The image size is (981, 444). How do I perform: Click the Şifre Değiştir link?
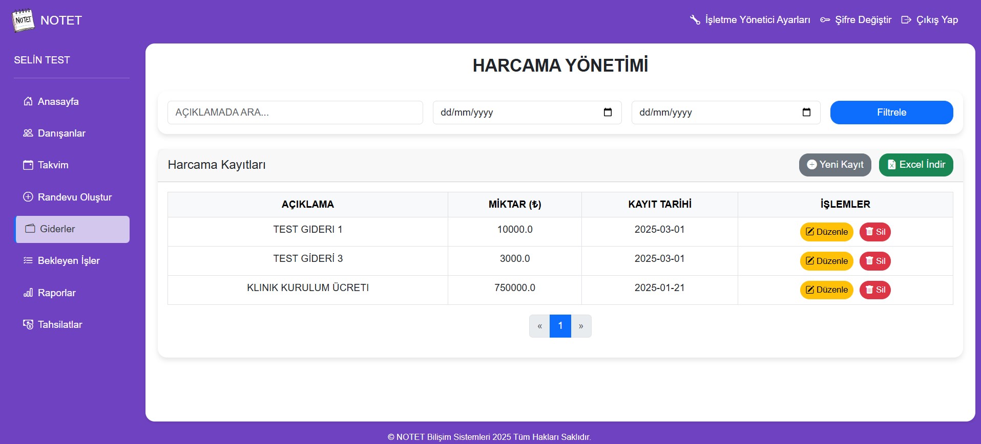coord(855,20)
